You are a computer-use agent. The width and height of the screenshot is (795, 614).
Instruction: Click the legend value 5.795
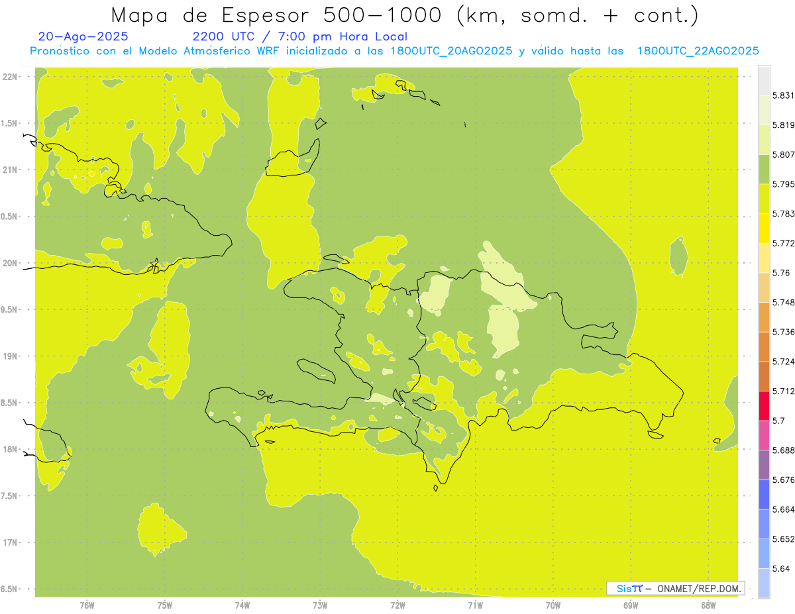click(783, 184)
